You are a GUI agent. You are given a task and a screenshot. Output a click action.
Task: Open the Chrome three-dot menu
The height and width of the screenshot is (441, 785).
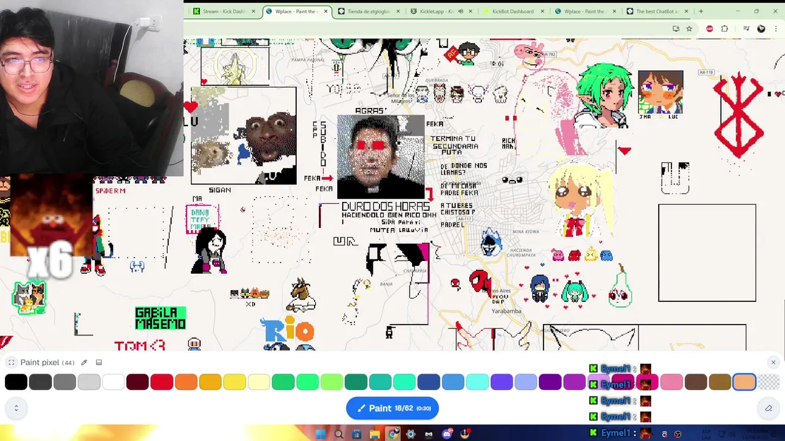776,29
